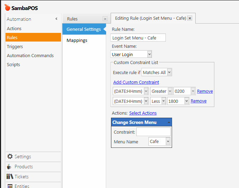Image resolution: width=239 pixels, height=188 pixels.
Task: Open the Menu Name Cafe dropdown
Action: 168,142
